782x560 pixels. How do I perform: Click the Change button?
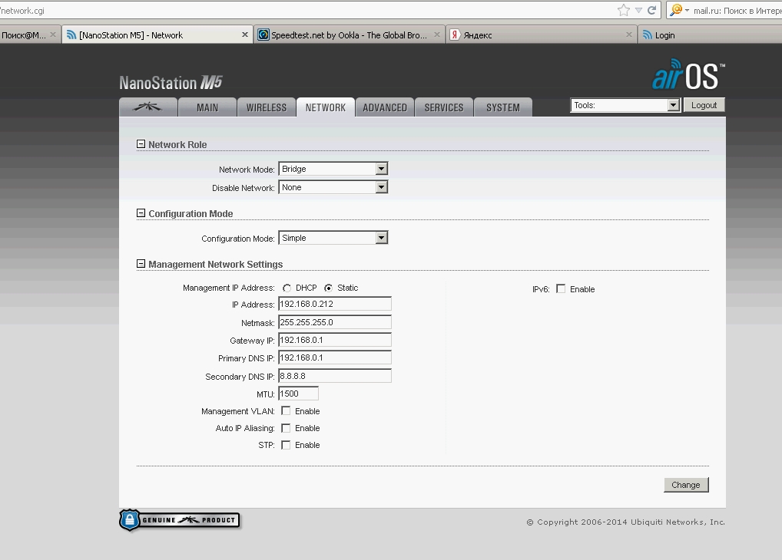[x=686, y=485]
